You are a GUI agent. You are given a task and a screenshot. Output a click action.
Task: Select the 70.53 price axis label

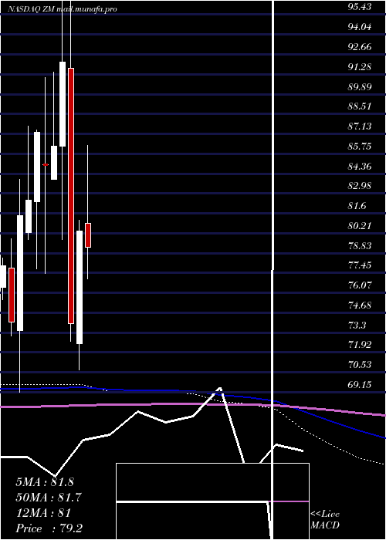point(360,365)
